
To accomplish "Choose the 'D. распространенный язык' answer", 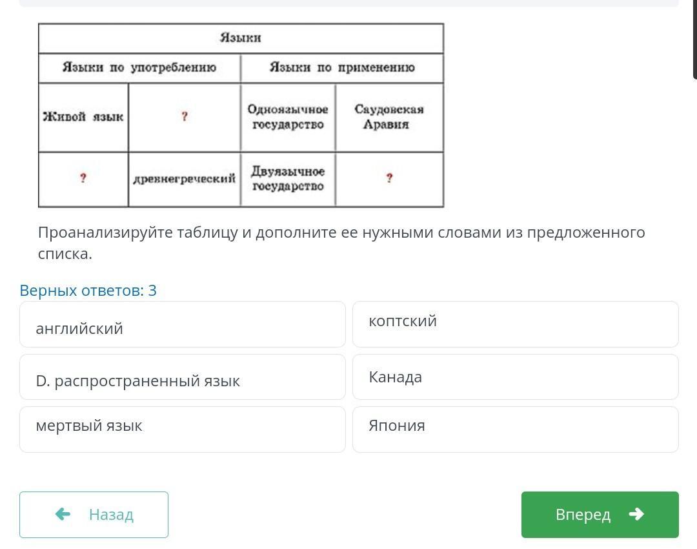I will pyautogui.click(x=182, y=377).
